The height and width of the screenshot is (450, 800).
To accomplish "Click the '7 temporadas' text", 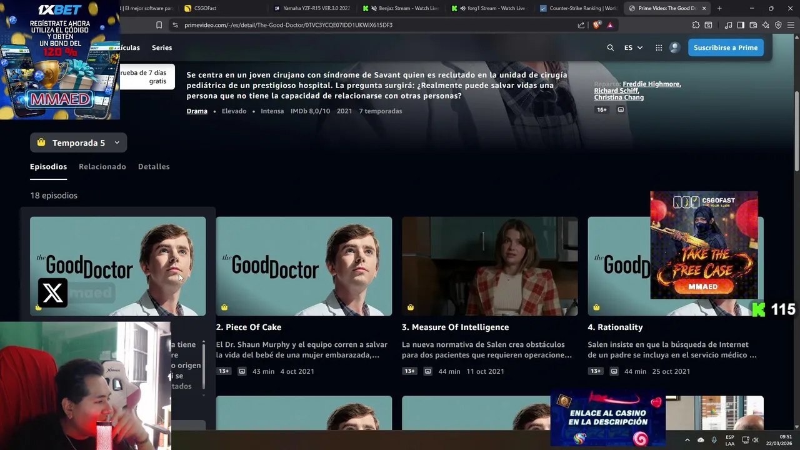I will (381, 111).
